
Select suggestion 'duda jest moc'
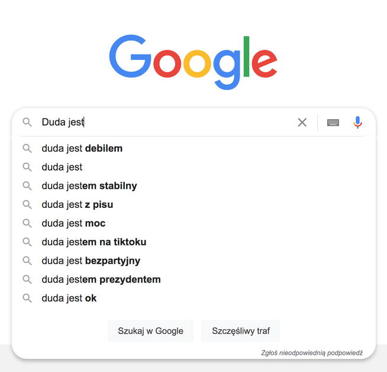coord(73,223)
